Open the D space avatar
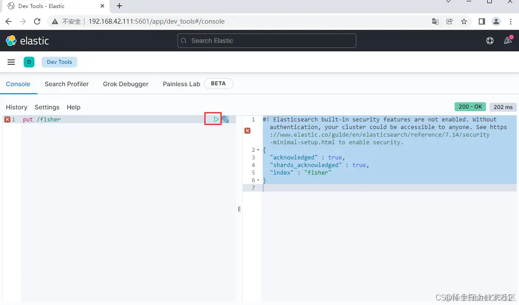The image size is (519, 305). click(x=29, y=62)
